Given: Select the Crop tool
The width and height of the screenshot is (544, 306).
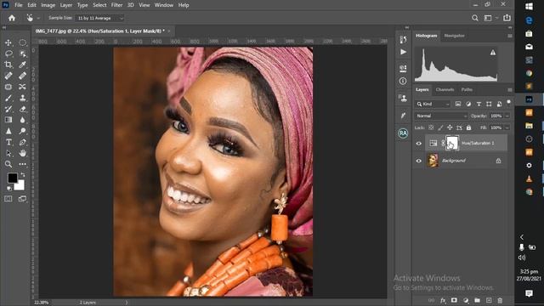Looking at the screenshot, I should pos(8,65).
